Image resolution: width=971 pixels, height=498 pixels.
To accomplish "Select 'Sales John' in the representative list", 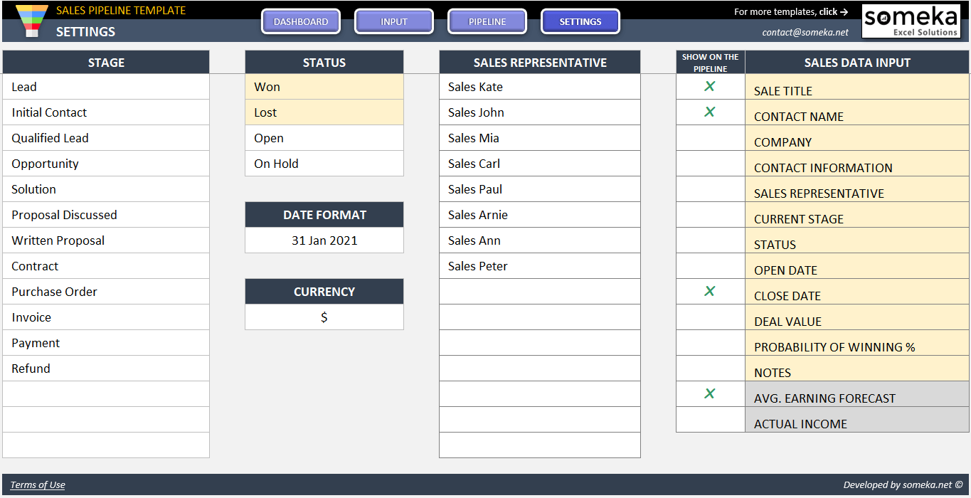I will point(540,112).
